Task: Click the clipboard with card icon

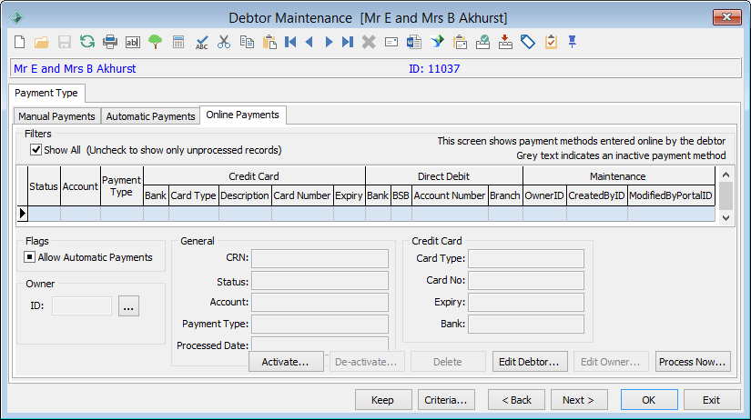Action: (460, 42)
